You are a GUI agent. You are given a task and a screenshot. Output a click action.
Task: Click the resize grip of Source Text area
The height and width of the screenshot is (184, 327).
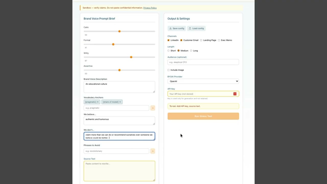click(x=154, y=180)
